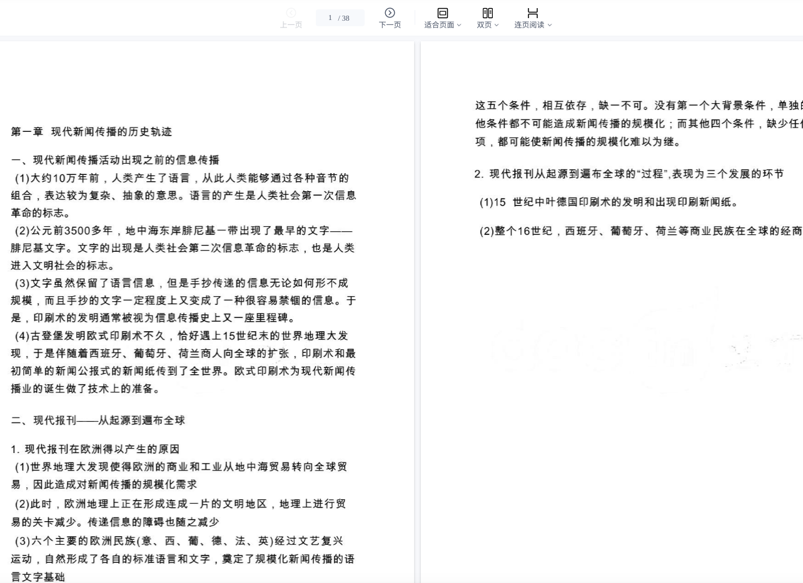
Task: Click the total page count "/ 38"
Action: pos(344,18)
